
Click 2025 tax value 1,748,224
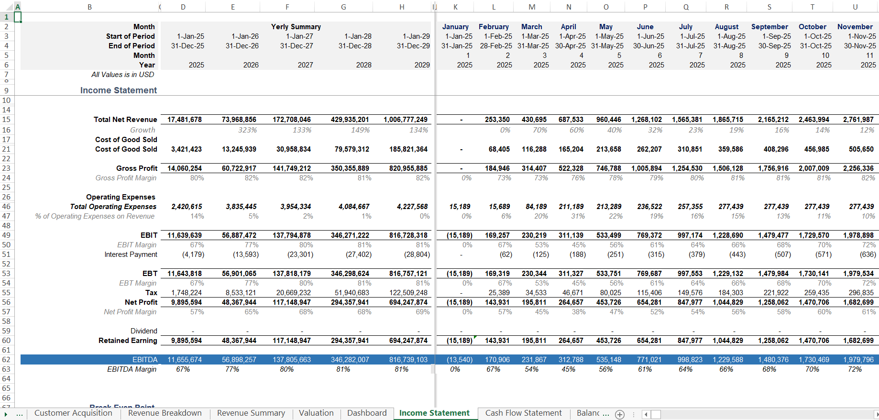(187, 293)
